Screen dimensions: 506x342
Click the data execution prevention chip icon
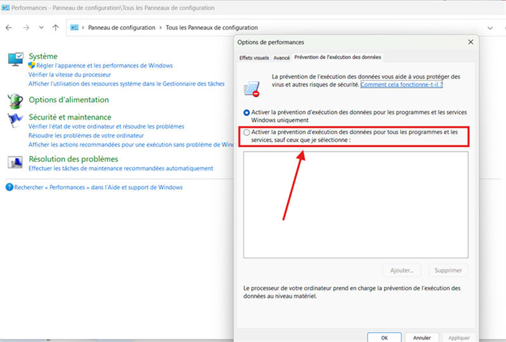click(252, 89)
